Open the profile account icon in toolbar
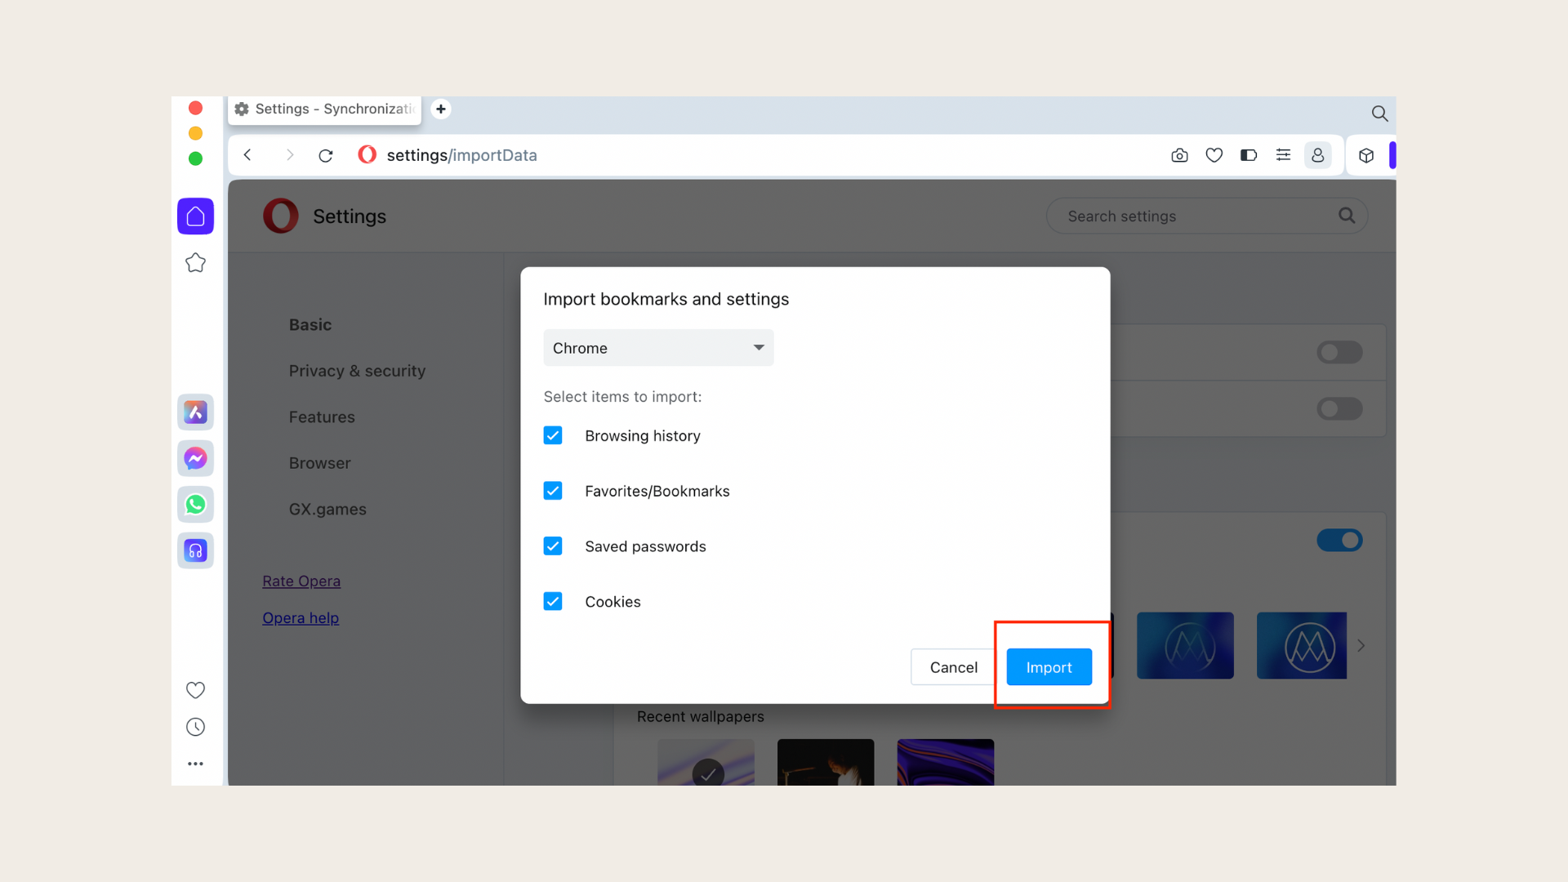 1318,155
